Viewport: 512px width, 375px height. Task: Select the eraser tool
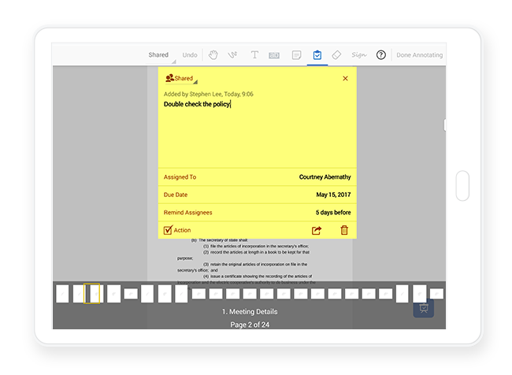336,55
